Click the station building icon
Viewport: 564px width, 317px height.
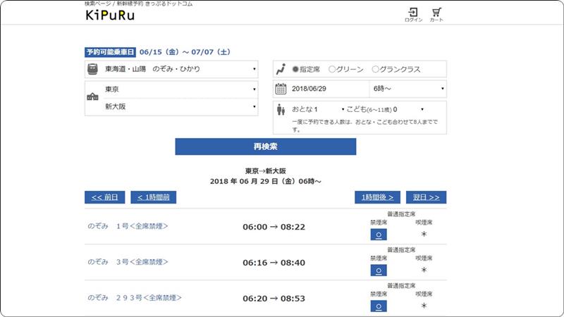click(93, 97)
